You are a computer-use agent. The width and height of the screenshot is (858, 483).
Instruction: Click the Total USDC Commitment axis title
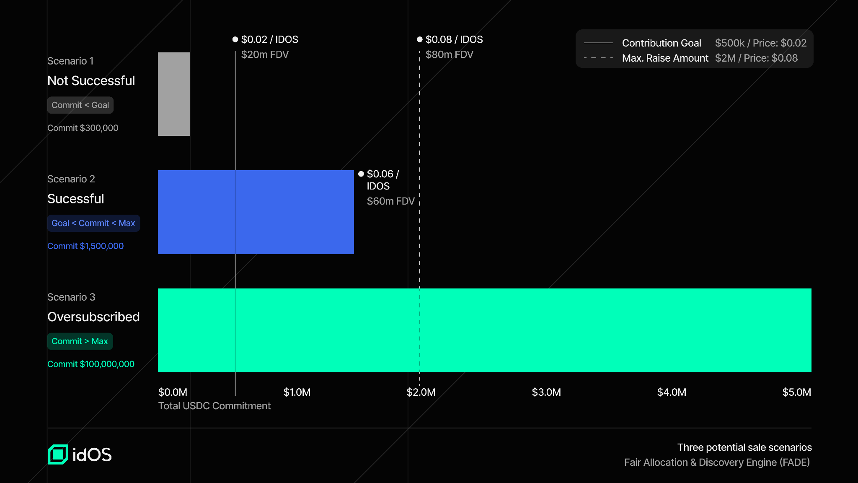(214, 406)
